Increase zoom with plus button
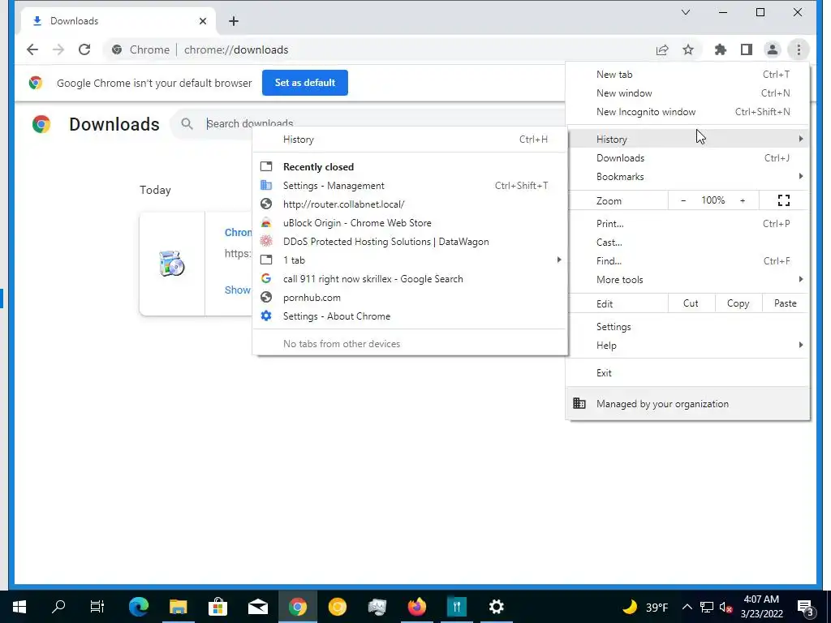 click(x=743, y=200)
